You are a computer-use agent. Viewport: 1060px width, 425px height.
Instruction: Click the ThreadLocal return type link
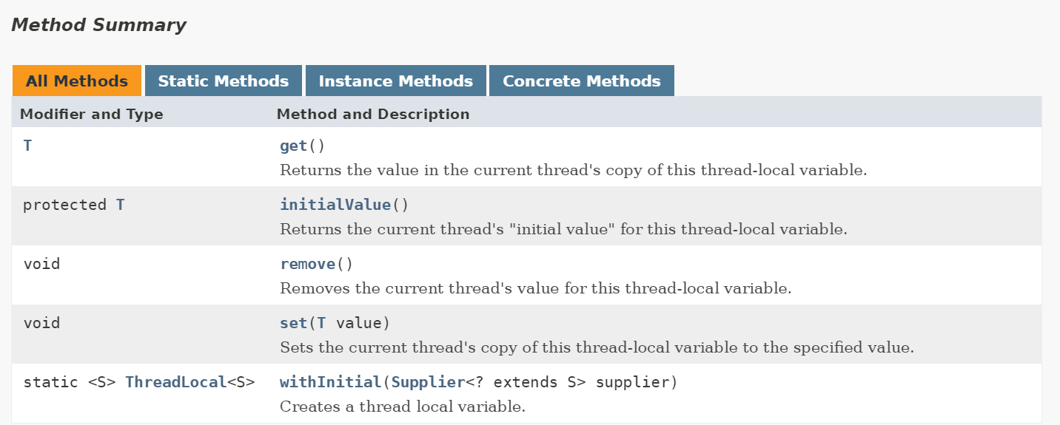coord(175,382)
